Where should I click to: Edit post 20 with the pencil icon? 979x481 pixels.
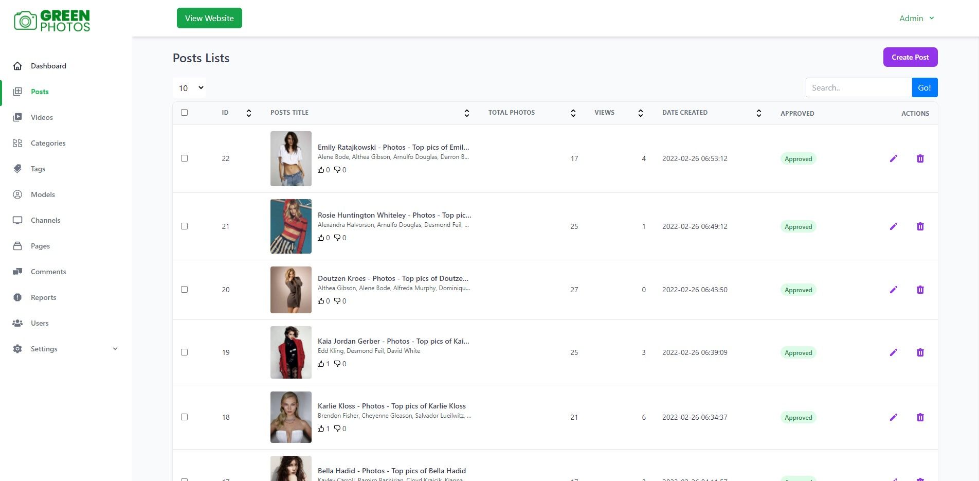(x=893, y=290)
